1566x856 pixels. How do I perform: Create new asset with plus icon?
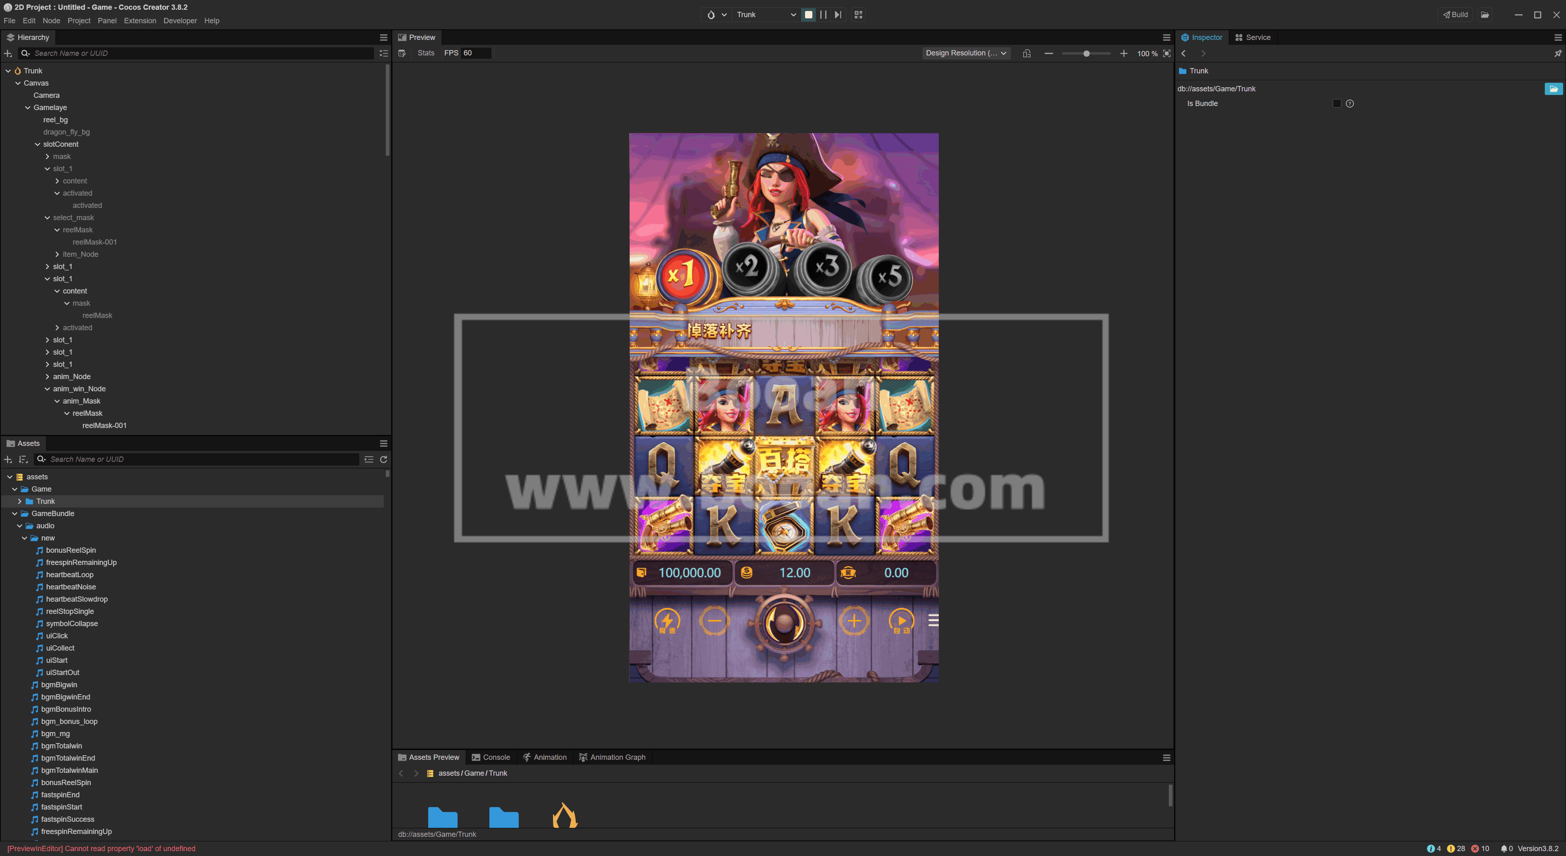8,459
